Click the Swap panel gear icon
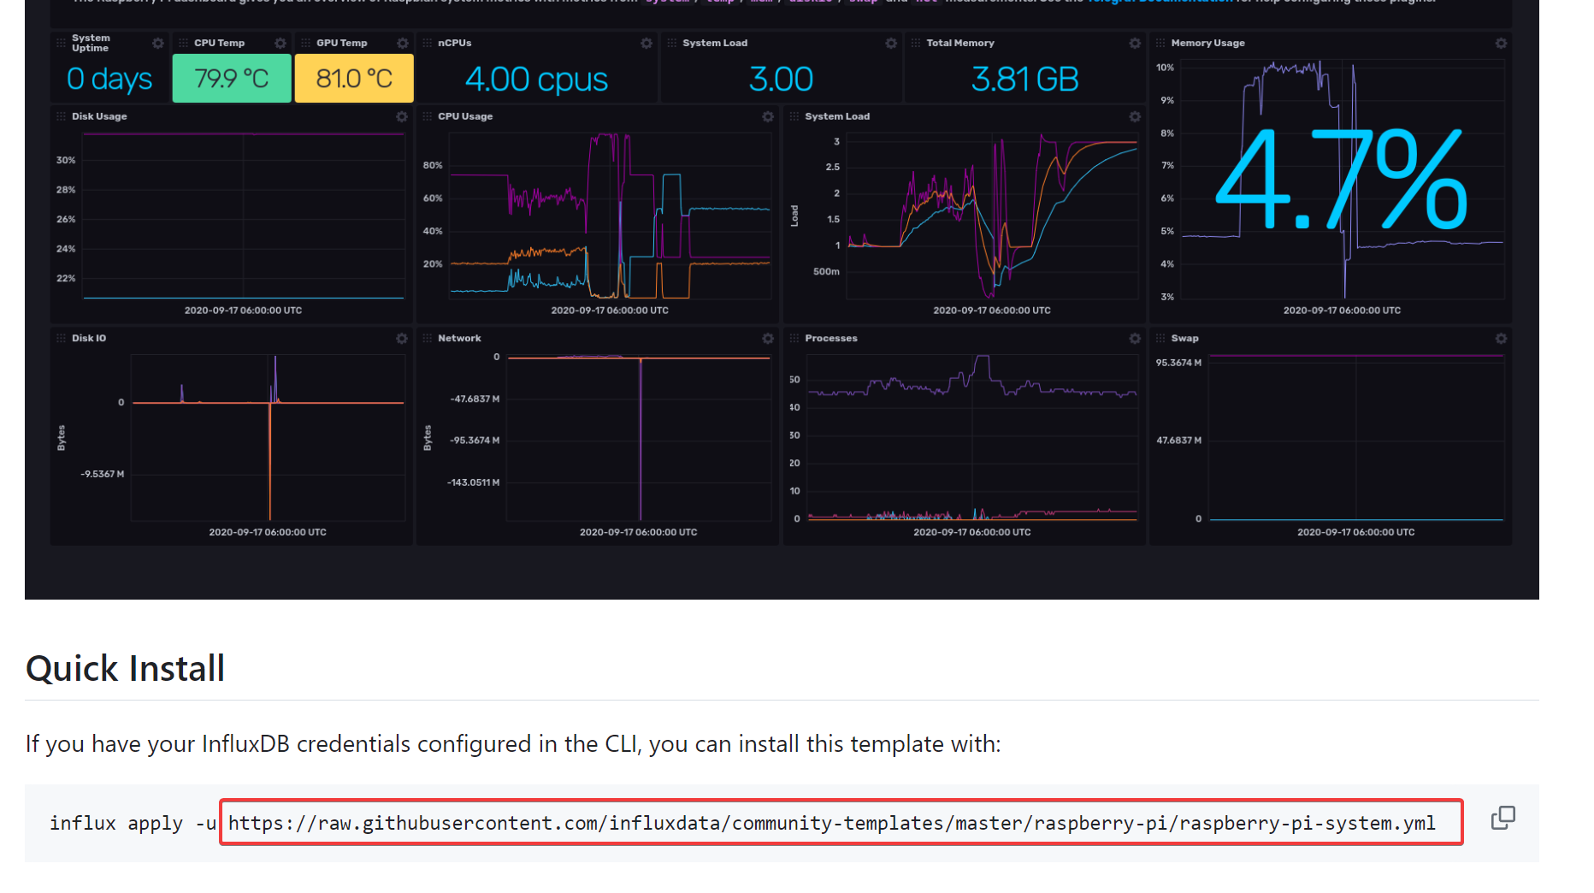The height and width of the screenshot is (893, 1594). tap(1501, 339)
